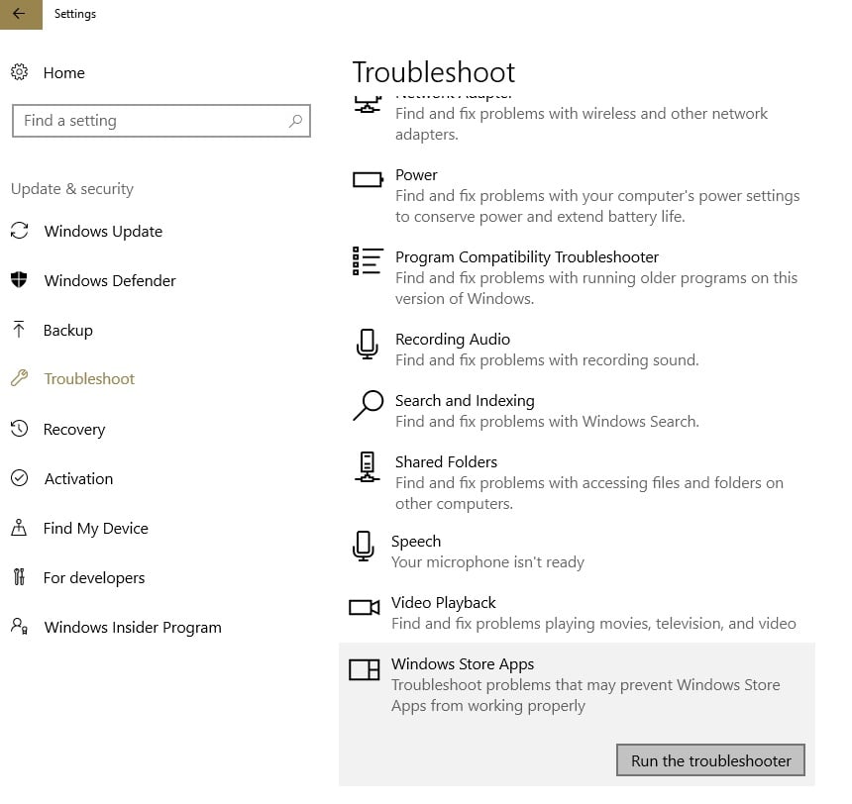
Task: Open Activation settings
Action: tap(78, 479)
